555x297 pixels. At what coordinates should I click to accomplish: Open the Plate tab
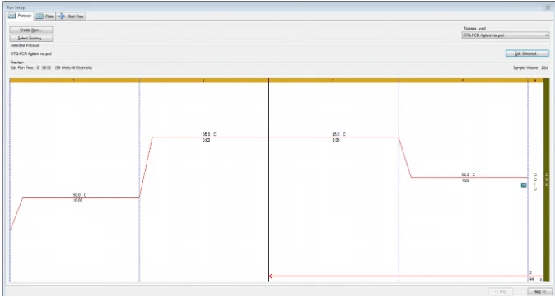click(x=45, y=16)
